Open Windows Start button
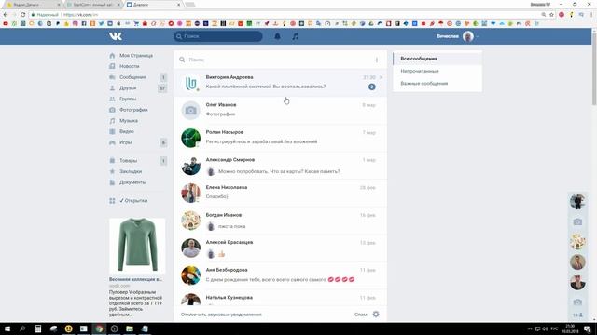Image resolution: width=597 pixels, height=335 pixels. coord(7,328)
